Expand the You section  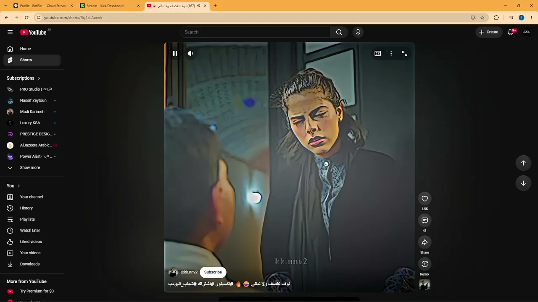pyautogui.click(x=13, y=186)
